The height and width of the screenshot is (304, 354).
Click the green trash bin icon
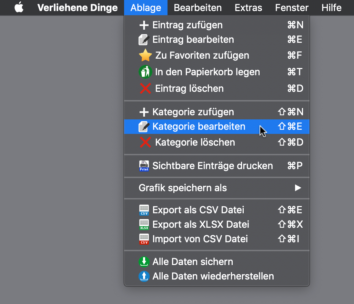(145, 72)
